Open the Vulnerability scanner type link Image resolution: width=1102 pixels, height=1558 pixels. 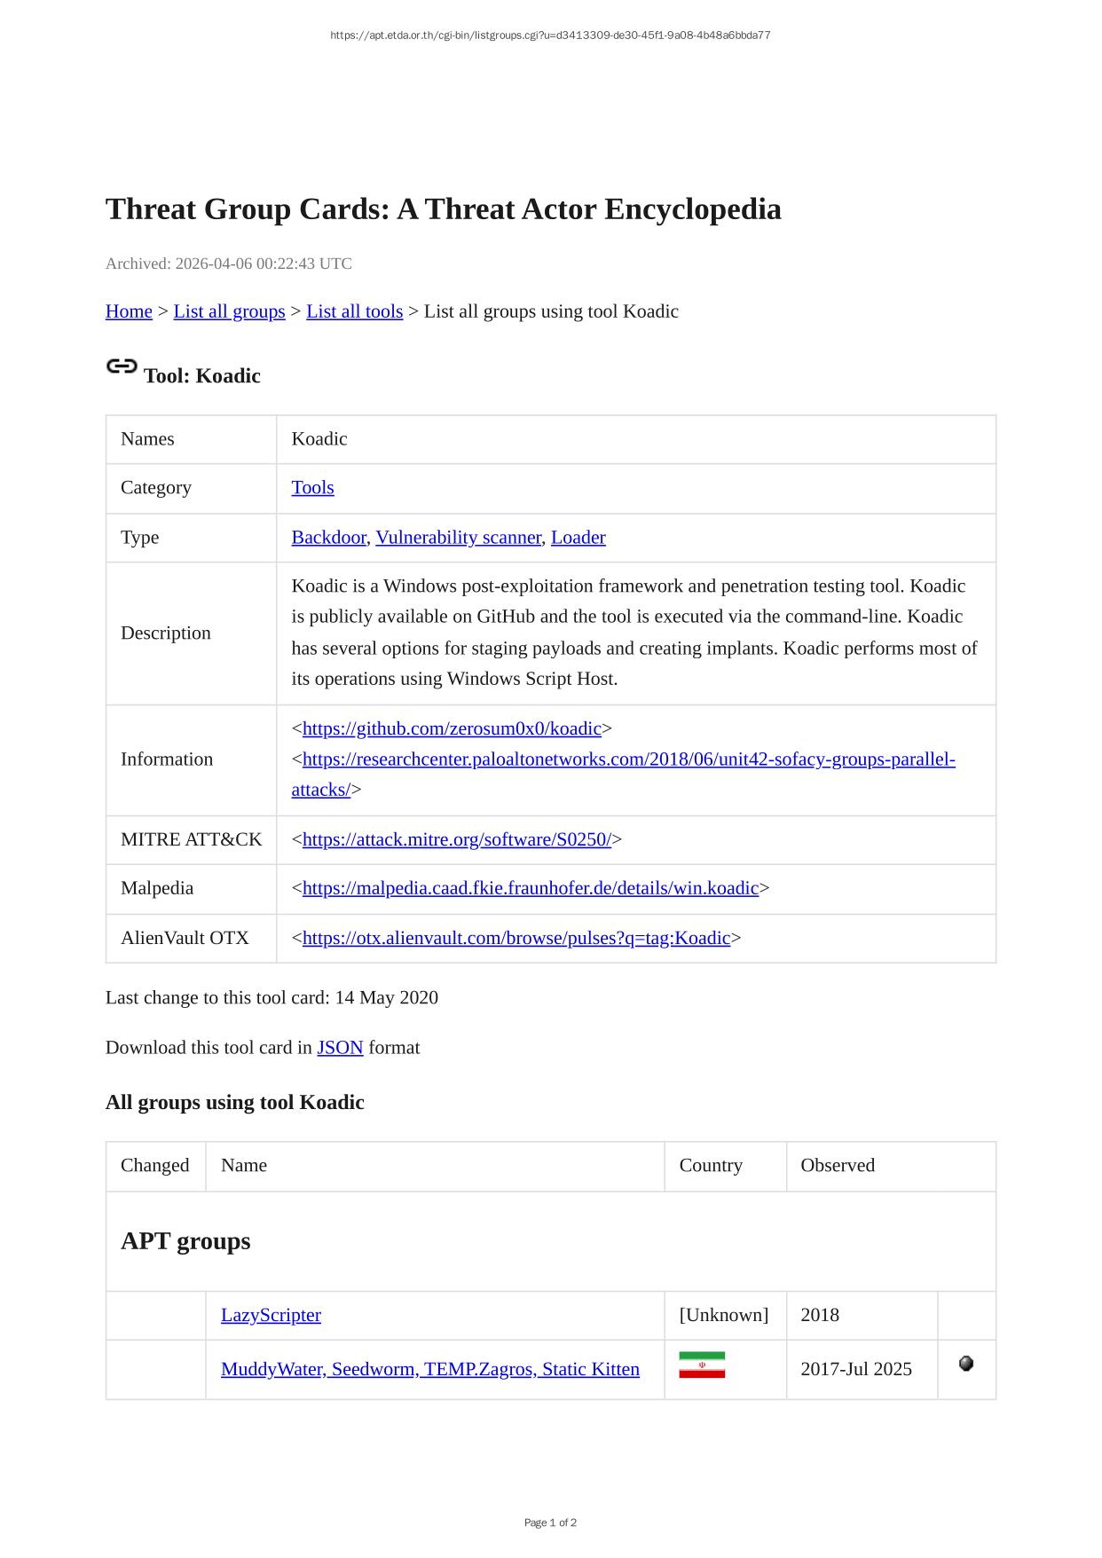pyautogui.click(x=458, y=538)
